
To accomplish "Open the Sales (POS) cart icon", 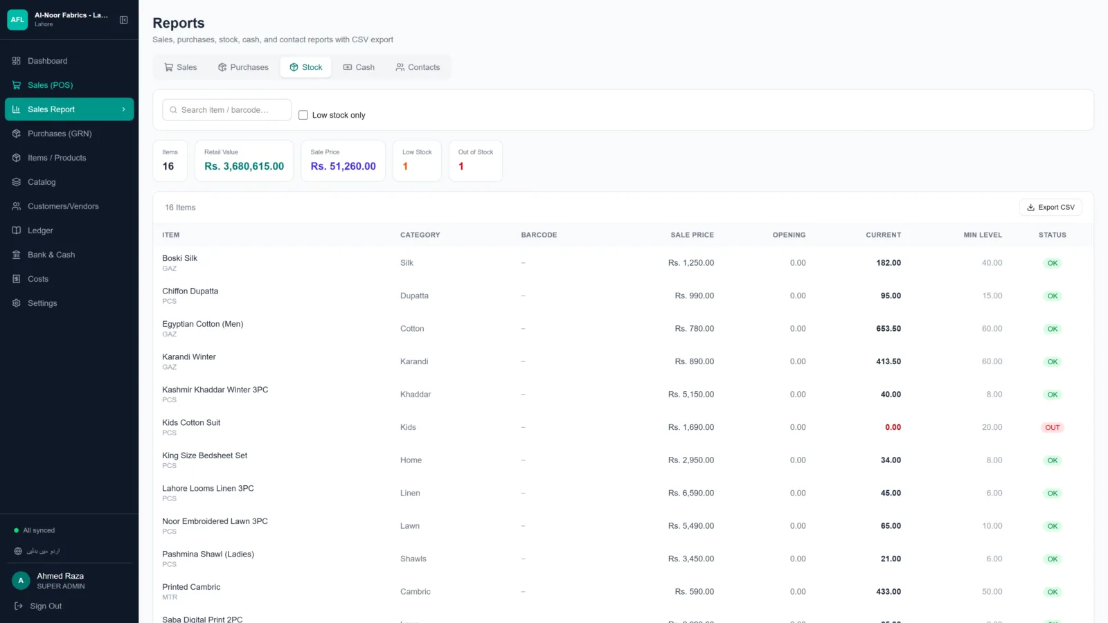I will click(17, 85).
